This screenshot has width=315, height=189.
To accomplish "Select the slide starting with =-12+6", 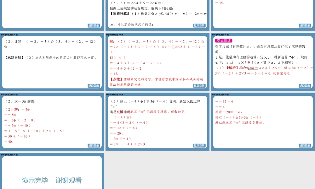I will pyautogui.click(x=262, y=121).
